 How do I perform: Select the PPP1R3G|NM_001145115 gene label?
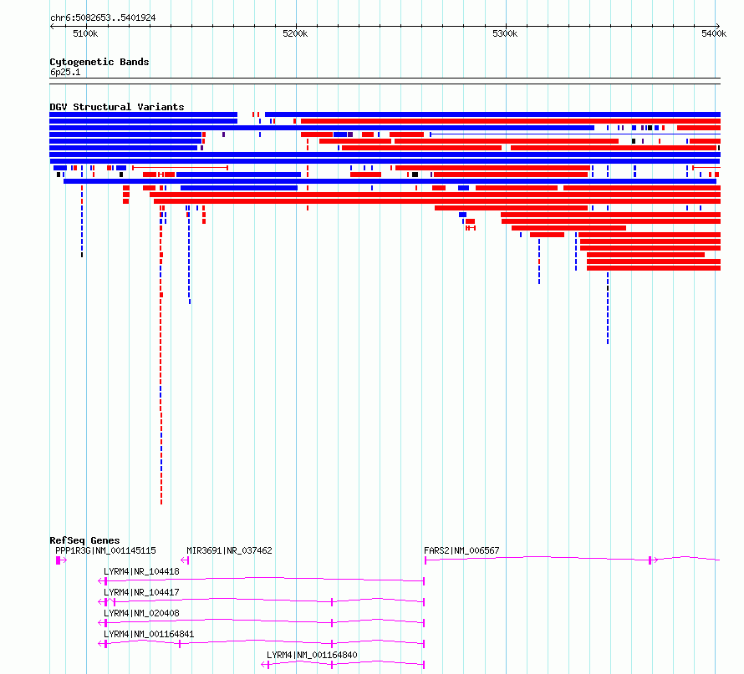[x=105, y=550]
